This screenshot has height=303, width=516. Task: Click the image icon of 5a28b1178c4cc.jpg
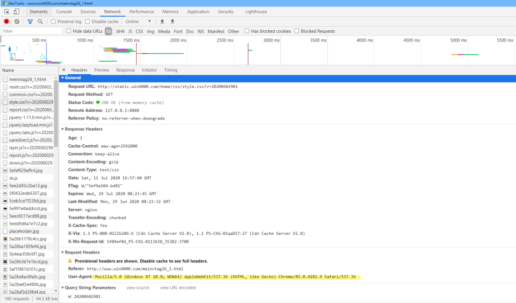(5, 239)
